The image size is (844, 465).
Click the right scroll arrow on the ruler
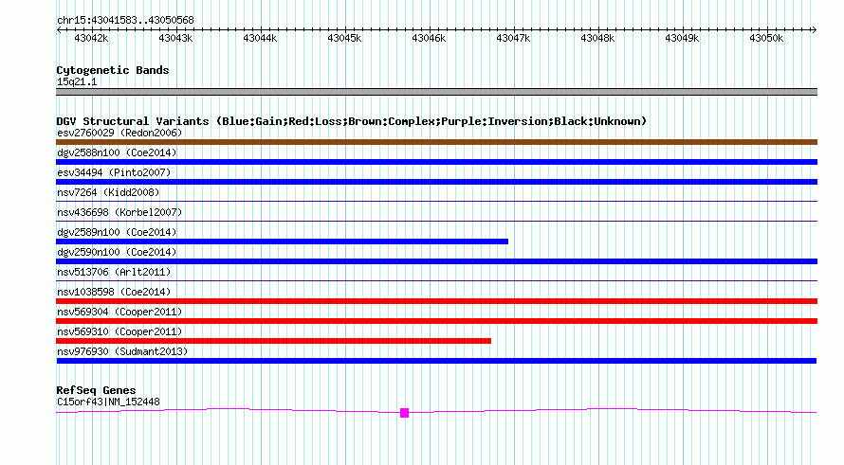tap(814, 30)
